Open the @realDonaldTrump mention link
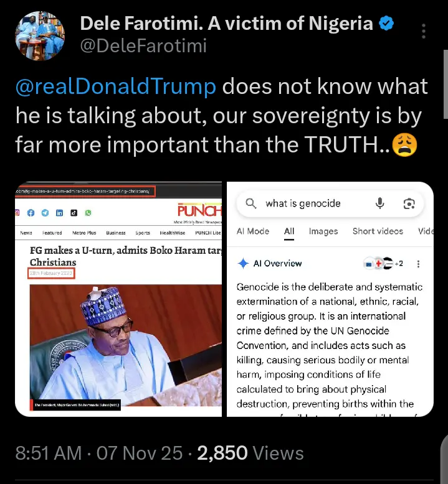 (x=116, y=86)
